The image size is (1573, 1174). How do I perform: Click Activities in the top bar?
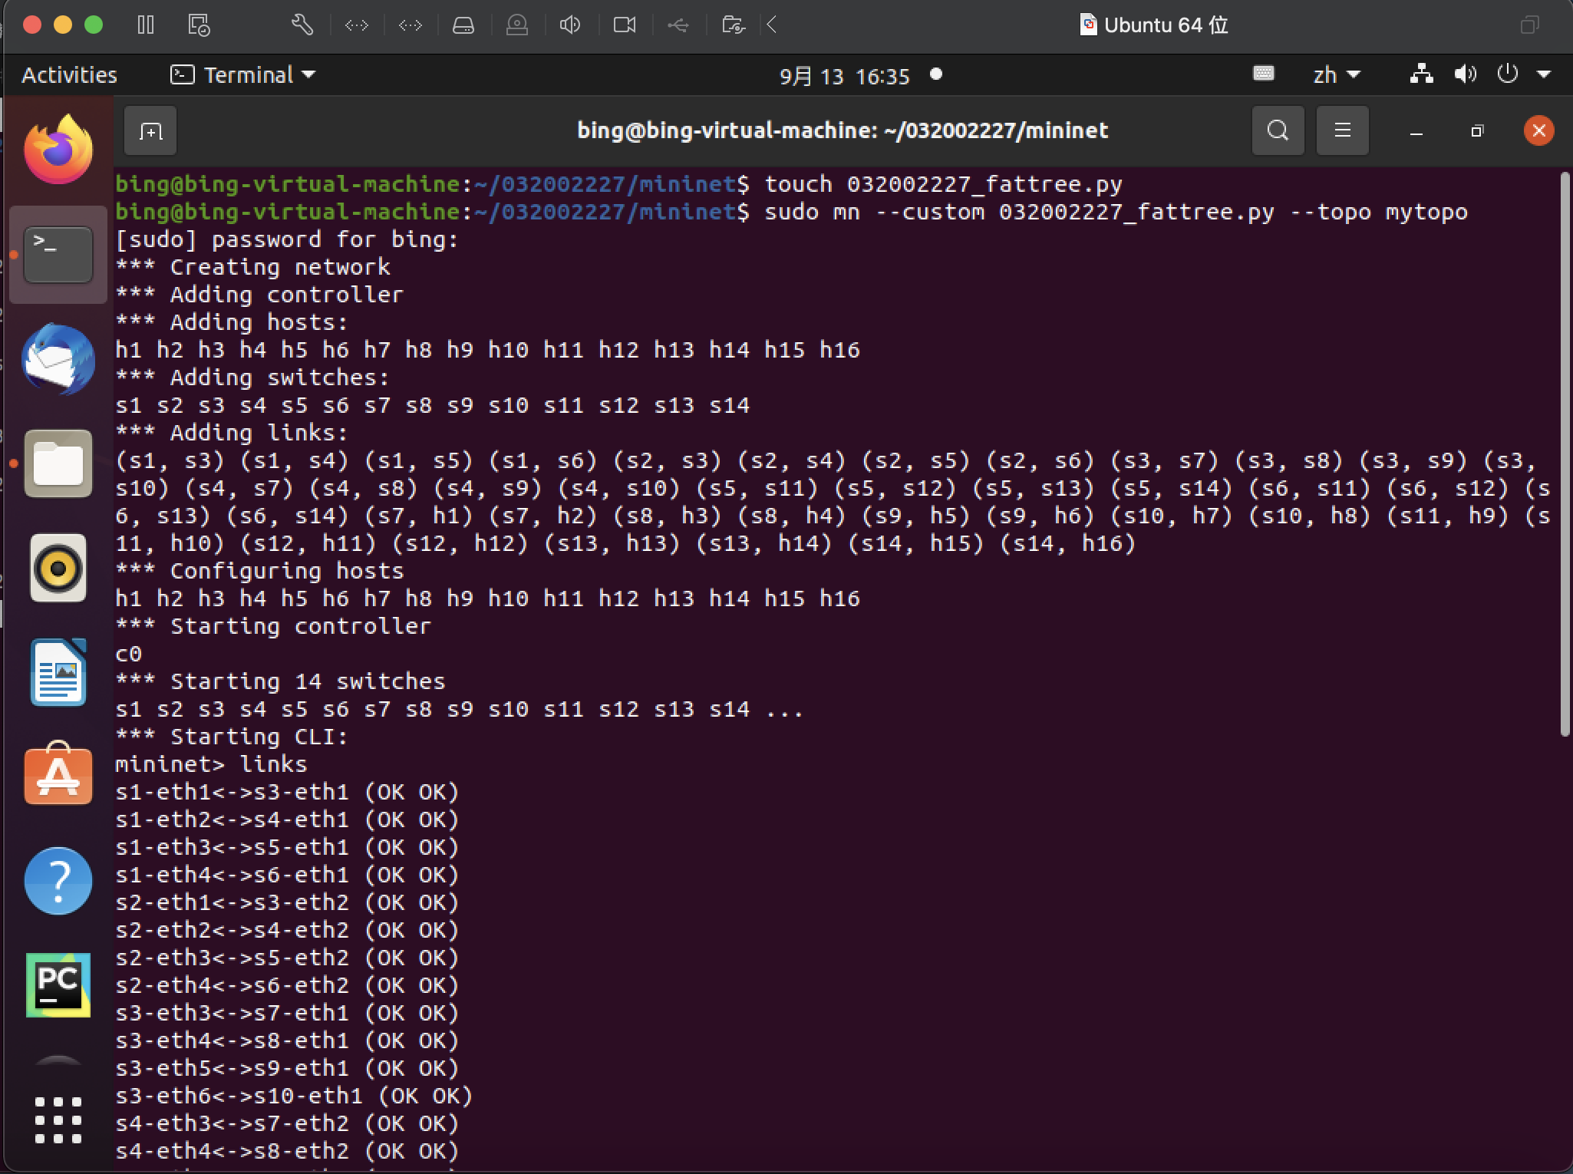pos(69,75)
